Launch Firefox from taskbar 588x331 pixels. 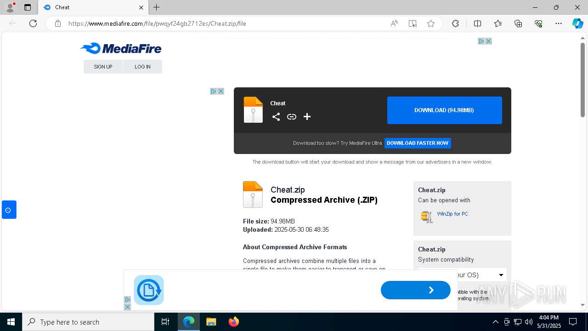(x=234, y=322)
